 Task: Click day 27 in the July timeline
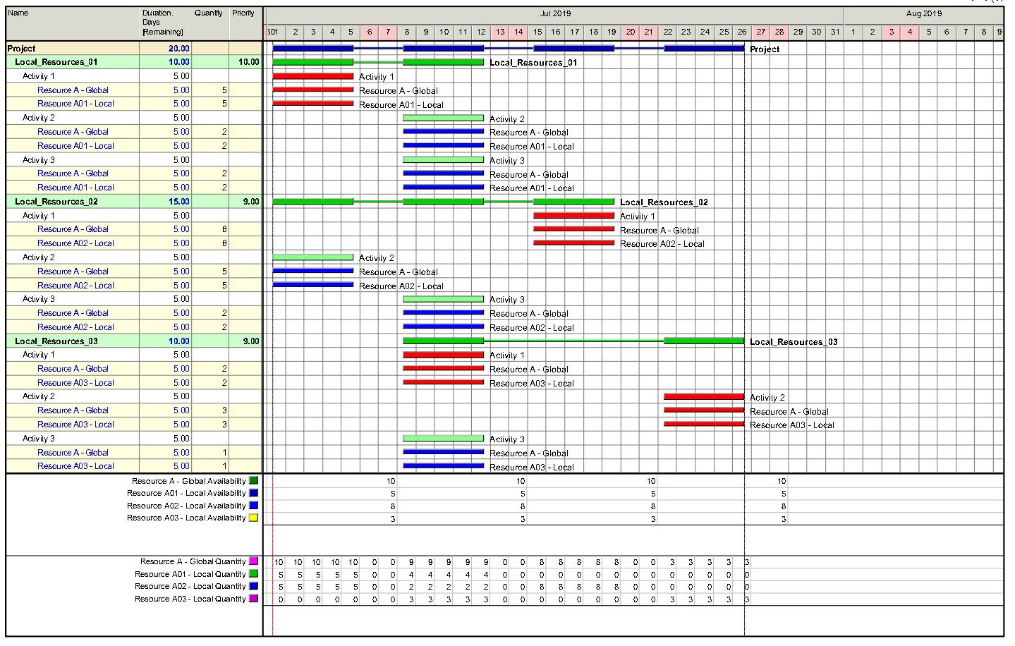tap(760, 32)
